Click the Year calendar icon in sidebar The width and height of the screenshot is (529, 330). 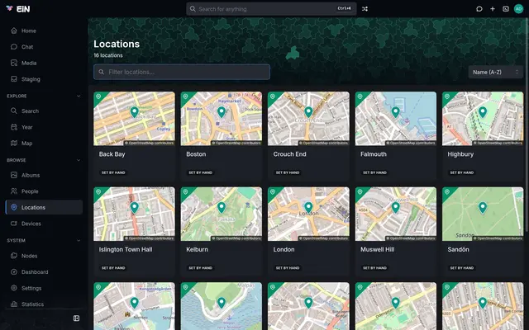click(x=14, y=127)
